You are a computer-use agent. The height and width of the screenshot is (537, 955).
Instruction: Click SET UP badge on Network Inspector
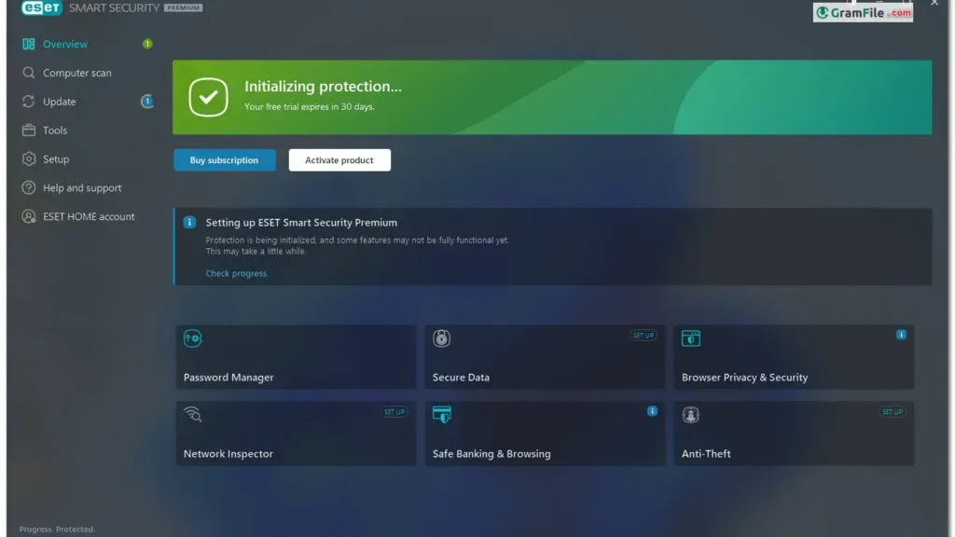point(394,411)
